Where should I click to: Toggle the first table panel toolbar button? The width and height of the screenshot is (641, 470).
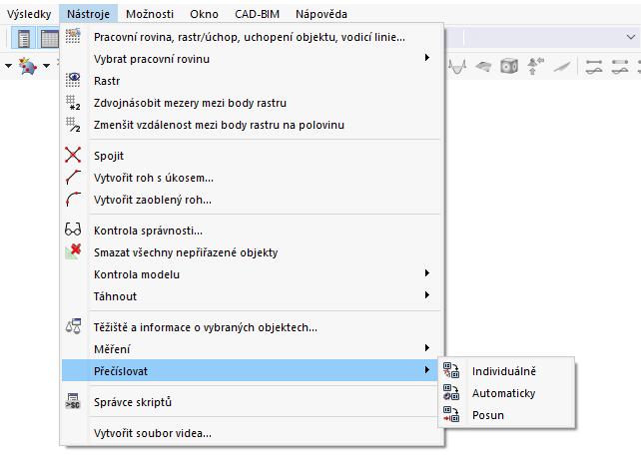pyautogui.click(x=23, y=38)
